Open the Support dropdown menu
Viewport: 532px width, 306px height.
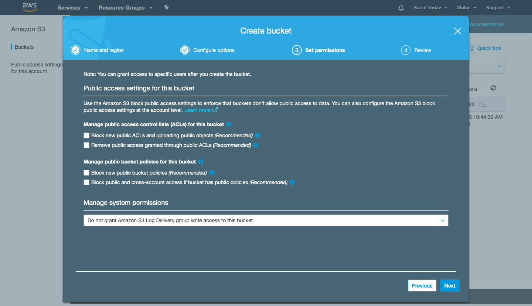[498, 7]
